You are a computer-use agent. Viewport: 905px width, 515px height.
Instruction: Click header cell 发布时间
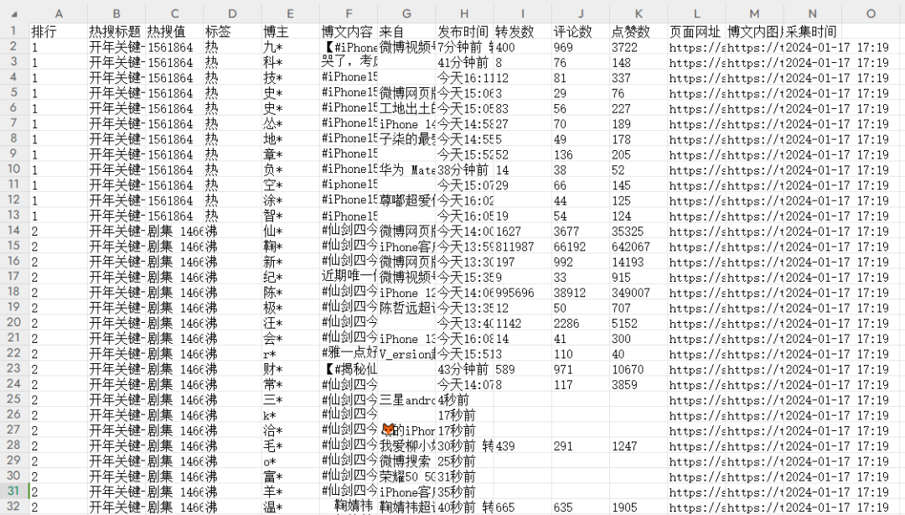click(x=464, y=31)
